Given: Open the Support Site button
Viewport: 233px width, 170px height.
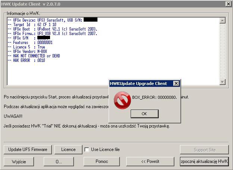Looking at the screenshot, I should click(x=204, y=149).
